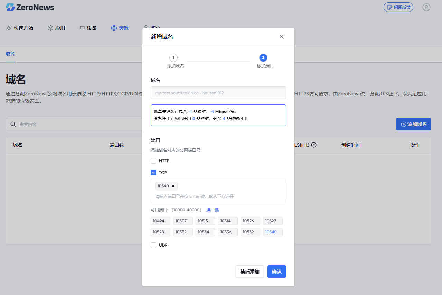The image size is (442, 295).
Task: Open the 设备 section icon
Action: pyautogui.click(x=82, y=28)
